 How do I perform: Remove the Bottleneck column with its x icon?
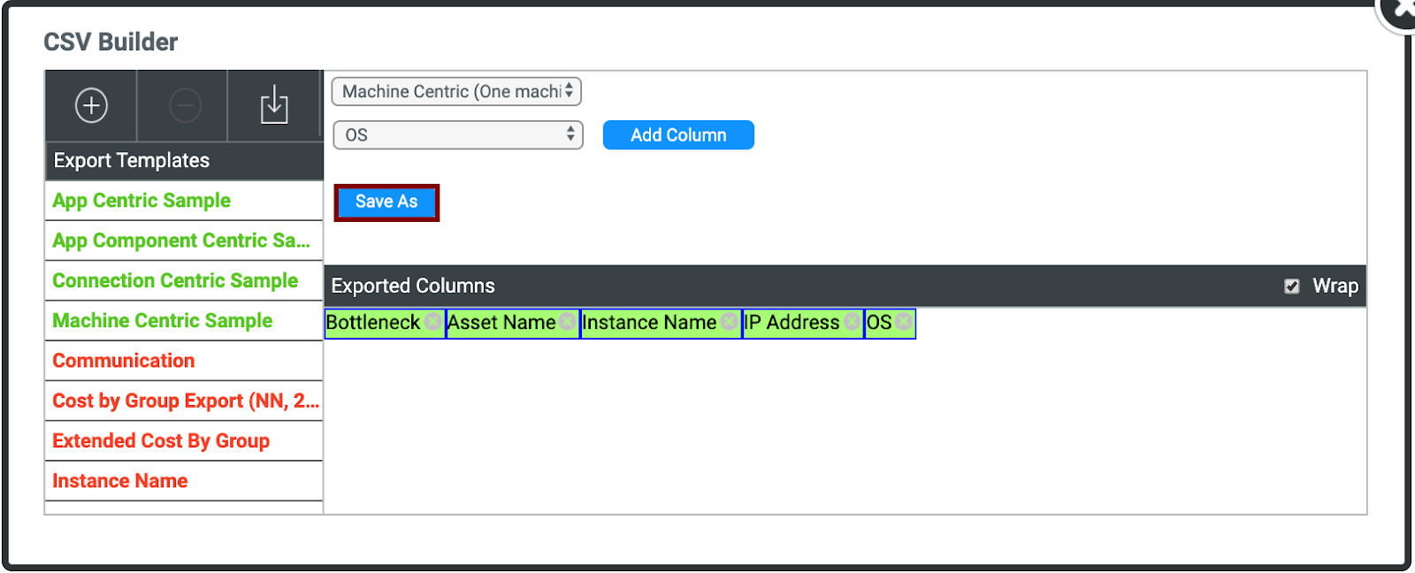point(432,323)
